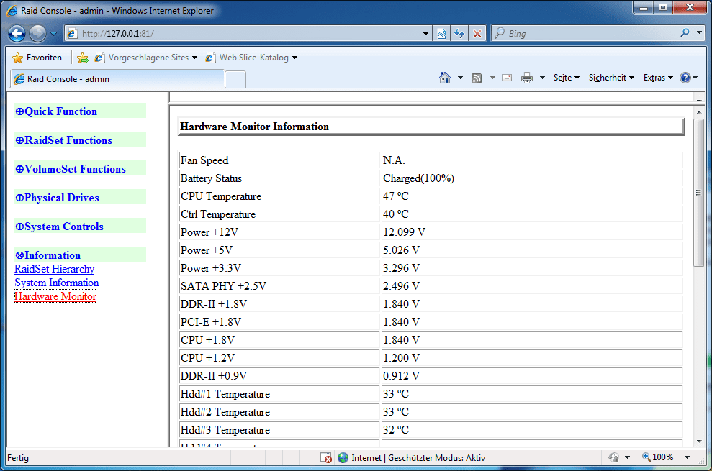Click the Hdd#3 Temperature value 32 °C
712x471 pixels.
(x=395, y=430)
